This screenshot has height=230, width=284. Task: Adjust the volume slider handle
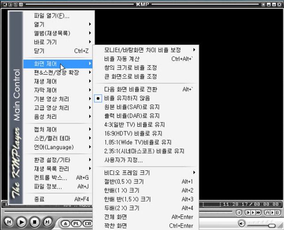point(271,226)
